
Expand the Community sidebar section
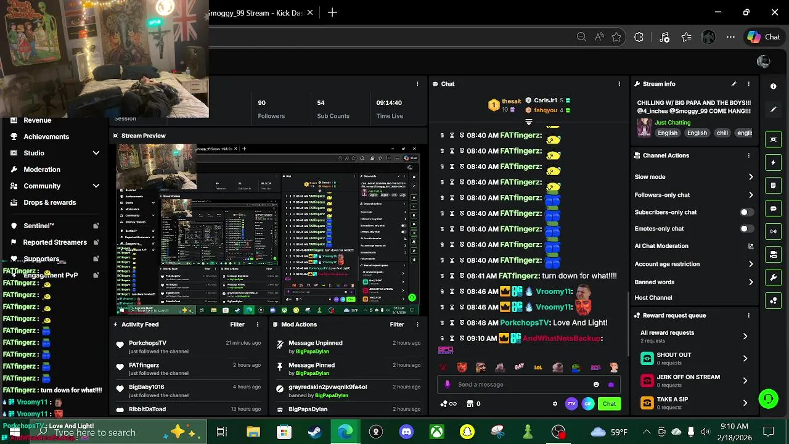(x=96, y=186)
